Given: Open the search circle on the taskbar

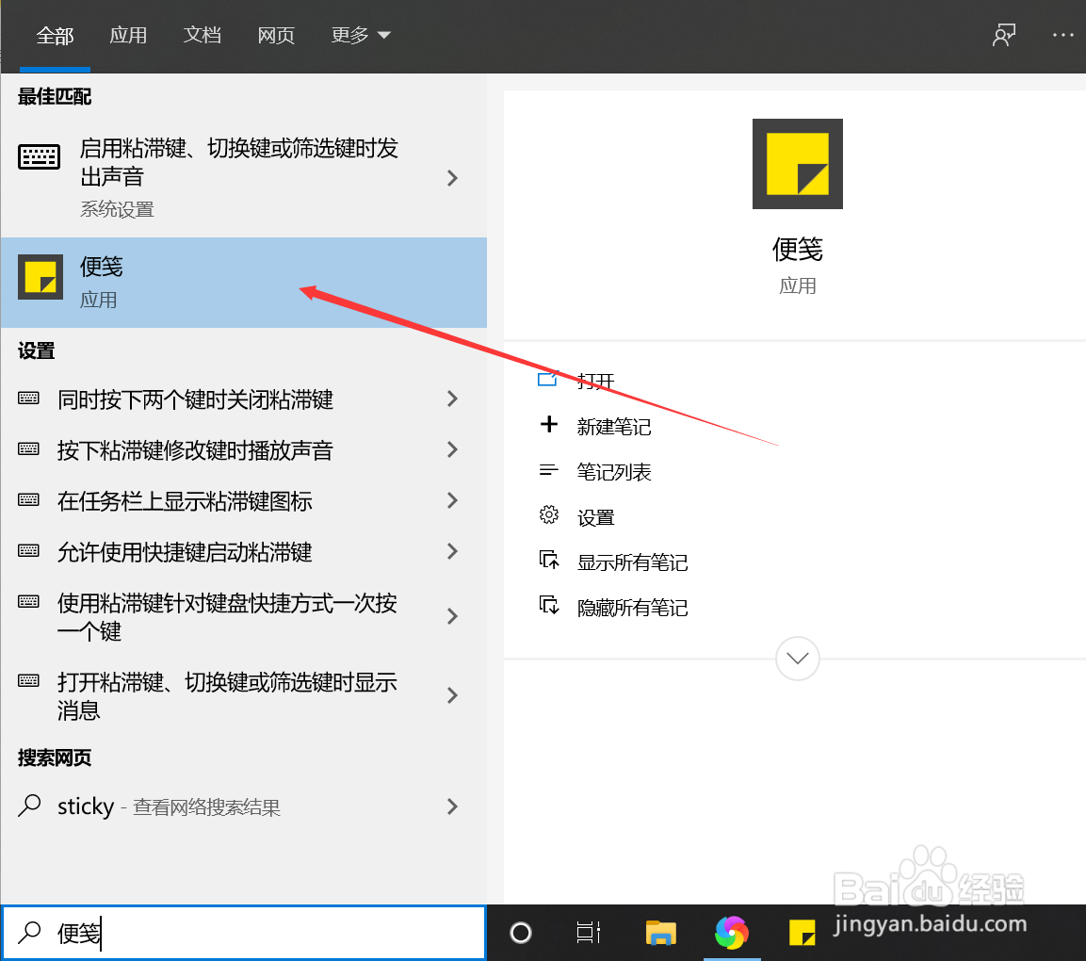Looking at the screenshot, I should click(x=520, y=933).
